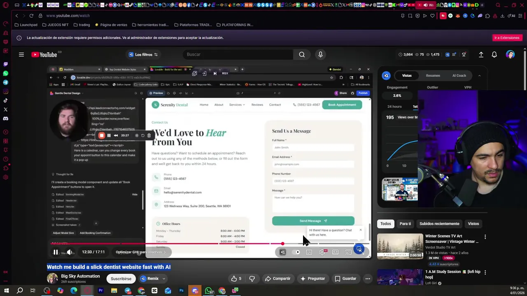Click the search magnifier button
This screenshot has width=527, height=296.
pyautogui.click(x=302, y=54)
